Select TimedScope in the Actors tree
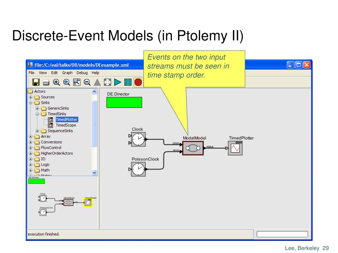338x253 pixels. pos(66,125)
